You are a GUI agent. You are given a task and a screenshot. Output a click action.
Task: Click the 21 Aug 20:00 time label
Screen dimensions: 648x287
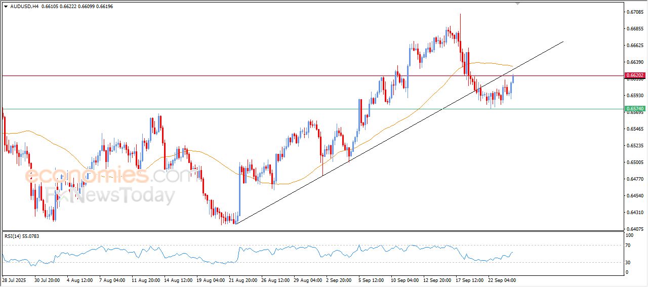242,280
